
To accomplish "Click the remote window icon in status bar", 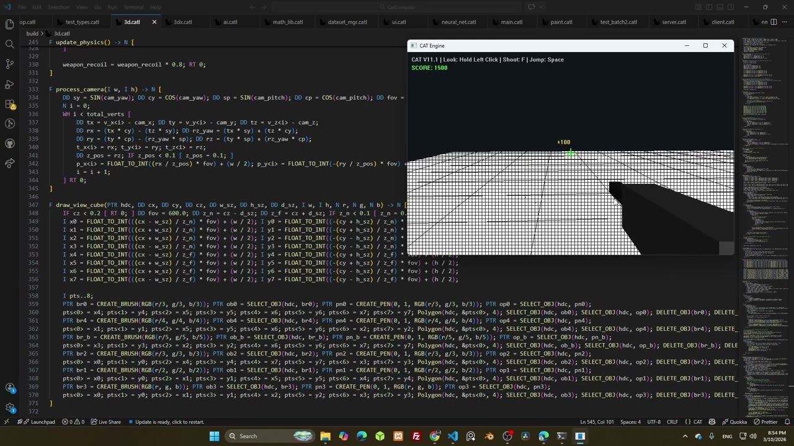I will pos(6,422).
